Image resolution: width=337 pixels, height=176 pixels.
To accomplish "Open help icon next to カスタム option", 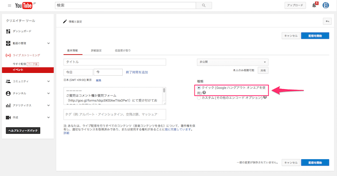I will click(265, 97).
